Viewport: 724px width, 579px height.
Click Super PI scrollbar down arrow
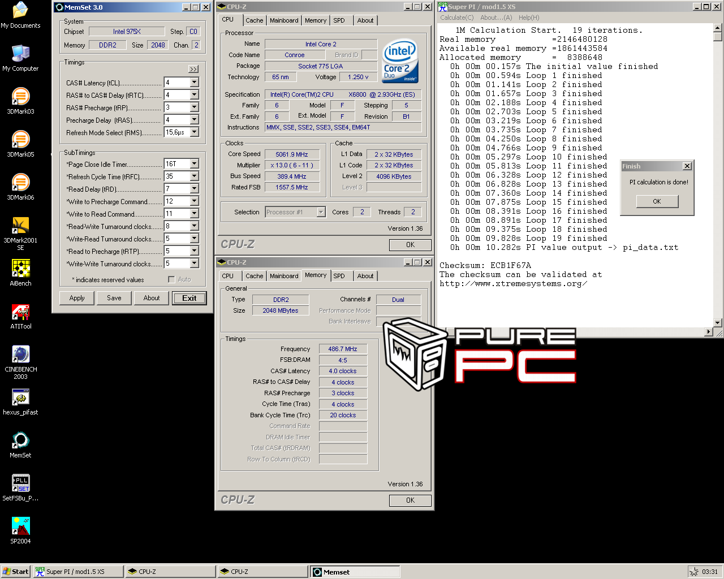[x=718, y=323]
